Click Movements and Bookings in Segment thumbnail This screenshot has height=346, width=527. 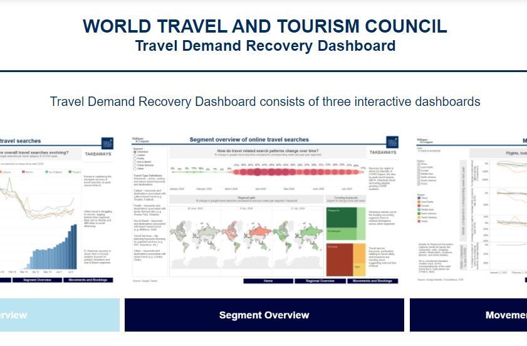[372, 281]
